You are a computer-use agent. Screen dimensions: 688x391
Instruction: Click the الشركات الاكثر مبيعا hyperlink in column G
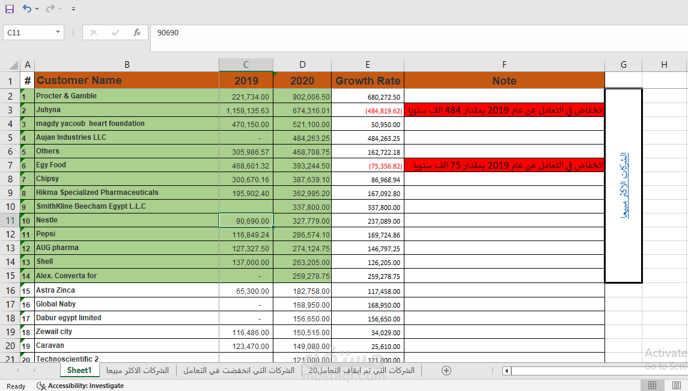coord(624,186)
